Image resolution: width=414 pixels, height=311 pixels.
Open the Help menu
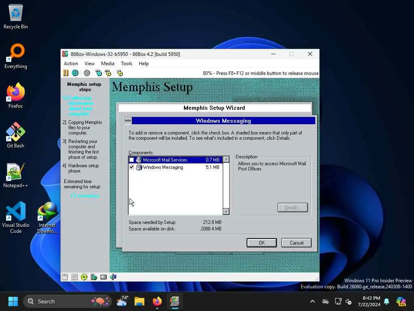(144, 64)
